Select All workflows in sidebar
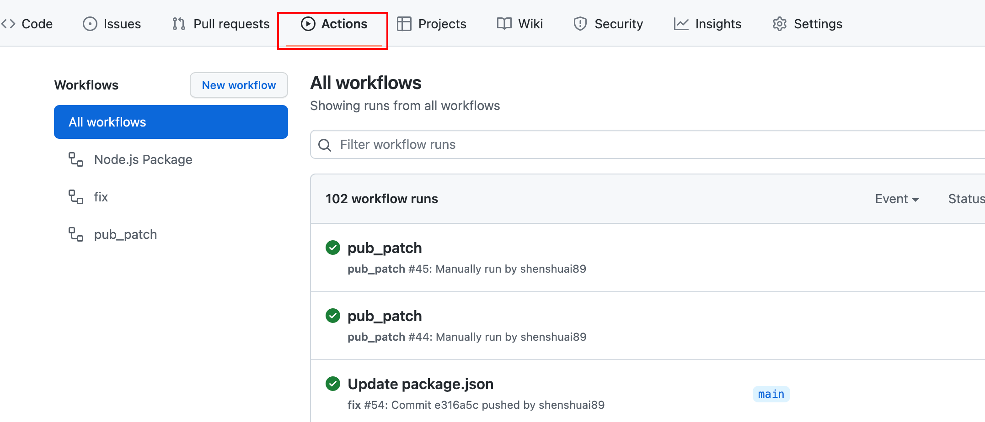Screen dimensions: 985x422 (171, 122)
